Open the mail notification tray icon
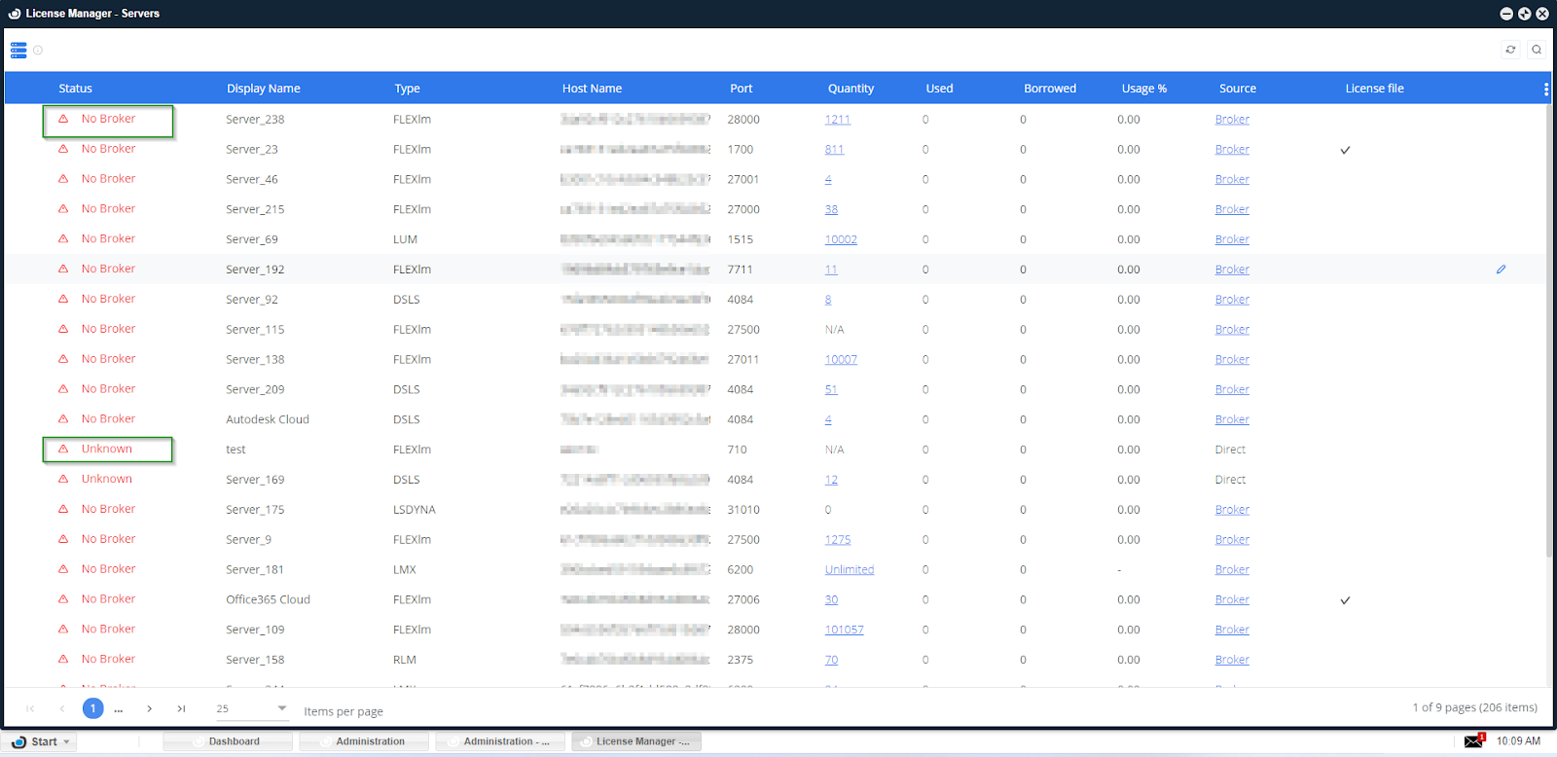 1473,741
